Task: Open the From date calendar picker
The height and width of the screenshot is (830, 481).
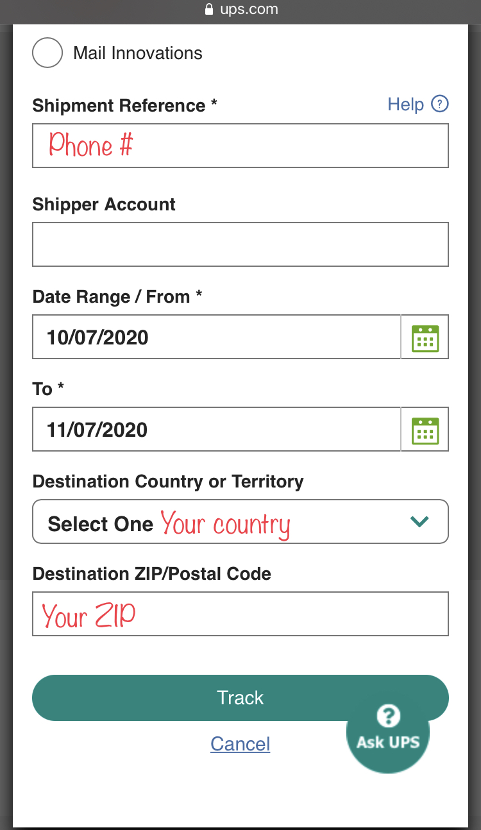Action: [x=425, y=337]
